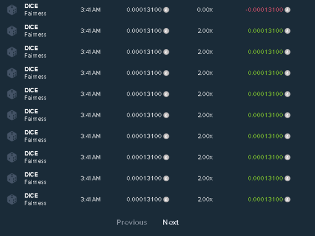Screen dimensions: 315x236
Task: Click the Litecoin coin icon beside the red loss amount
Action: [x=287, y=10]
